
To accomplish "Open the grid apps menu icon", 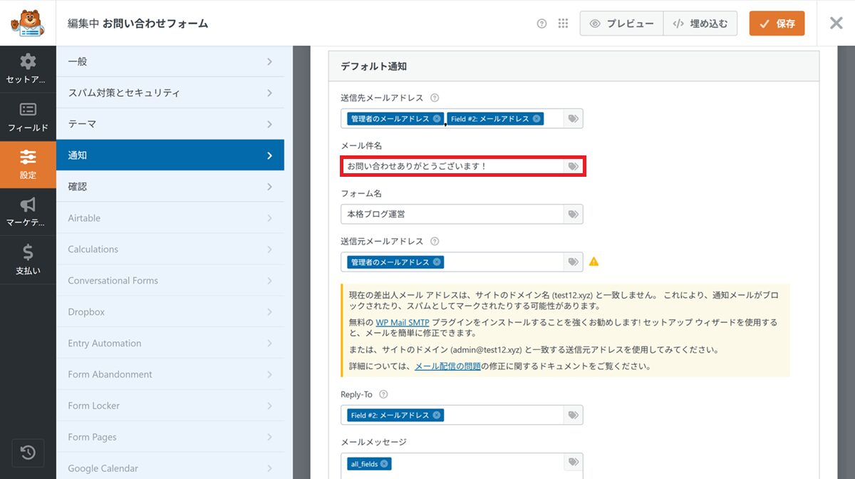I will point(563,24).
